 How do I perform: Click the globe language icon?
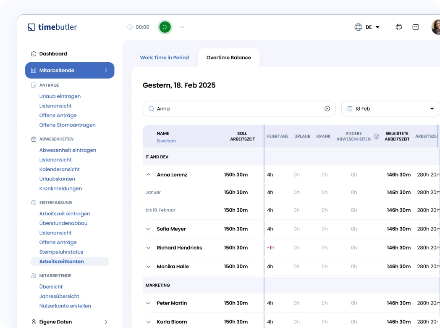[358, 27]
